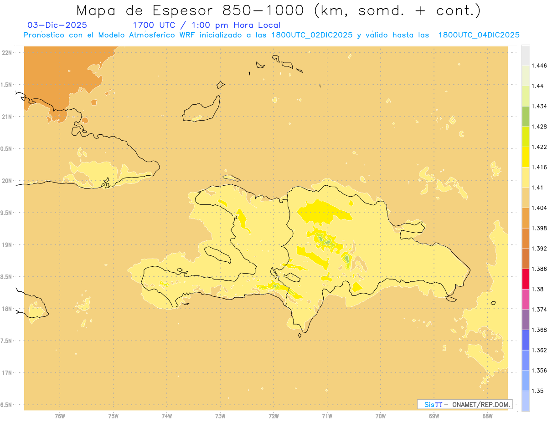Viewport: 547px width, 422px height.
Task: Click legend value 1.392
Action: pos(539,249)
